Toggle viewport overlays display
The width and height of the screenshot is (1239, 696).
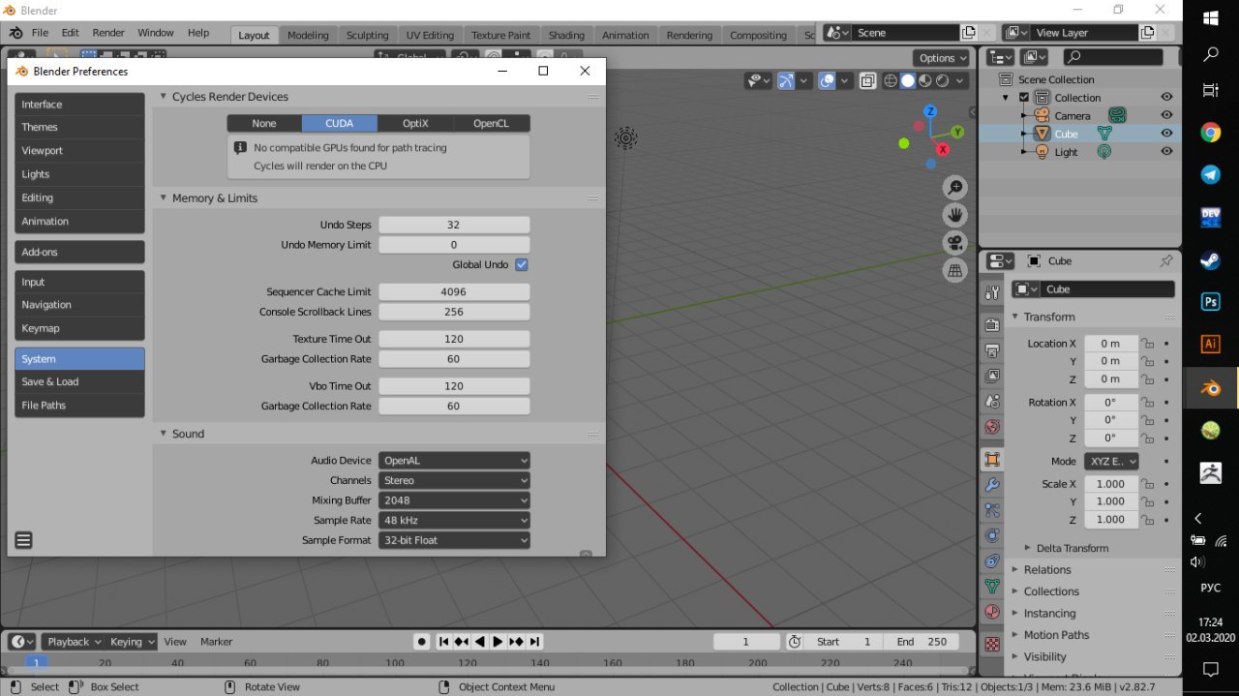[x=827, y=81]
